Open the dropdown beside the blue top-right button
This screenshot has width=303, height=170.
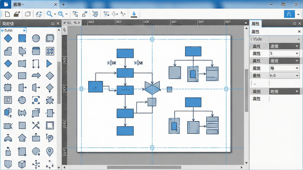point(298,14)
